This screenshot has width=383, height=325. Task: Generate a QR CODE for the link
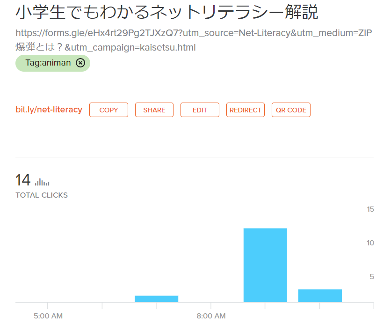[291, 110]
